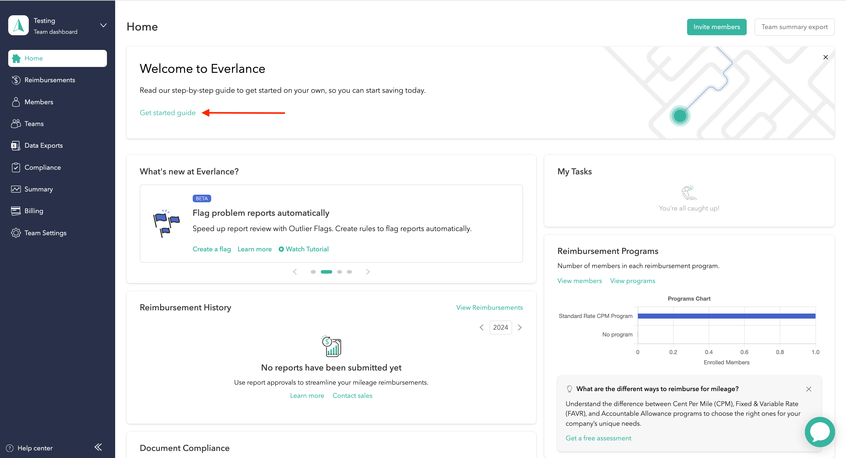Click the Invite members button
The width and height of the screenshot is (846, 458).
[716, 27]
